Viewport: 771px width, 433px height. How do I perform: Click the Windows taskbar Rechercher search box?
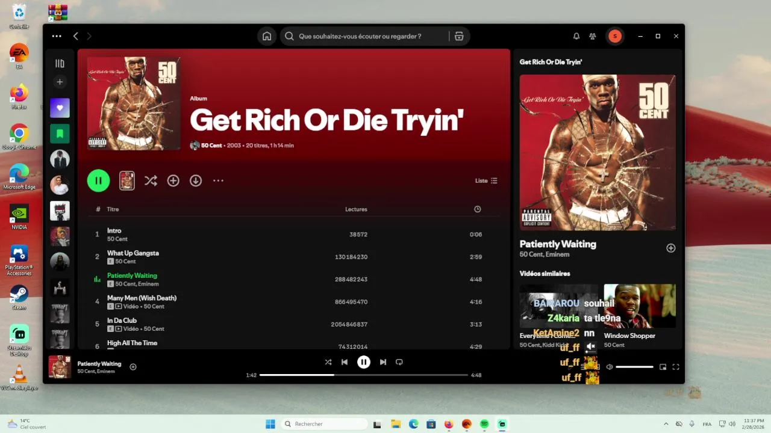(x=325, y=424)
